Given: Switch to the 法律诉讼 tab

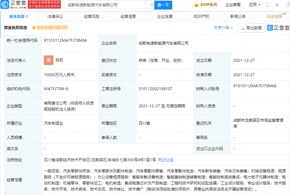Looking at the screenshot, I should [x=55, y=17].
